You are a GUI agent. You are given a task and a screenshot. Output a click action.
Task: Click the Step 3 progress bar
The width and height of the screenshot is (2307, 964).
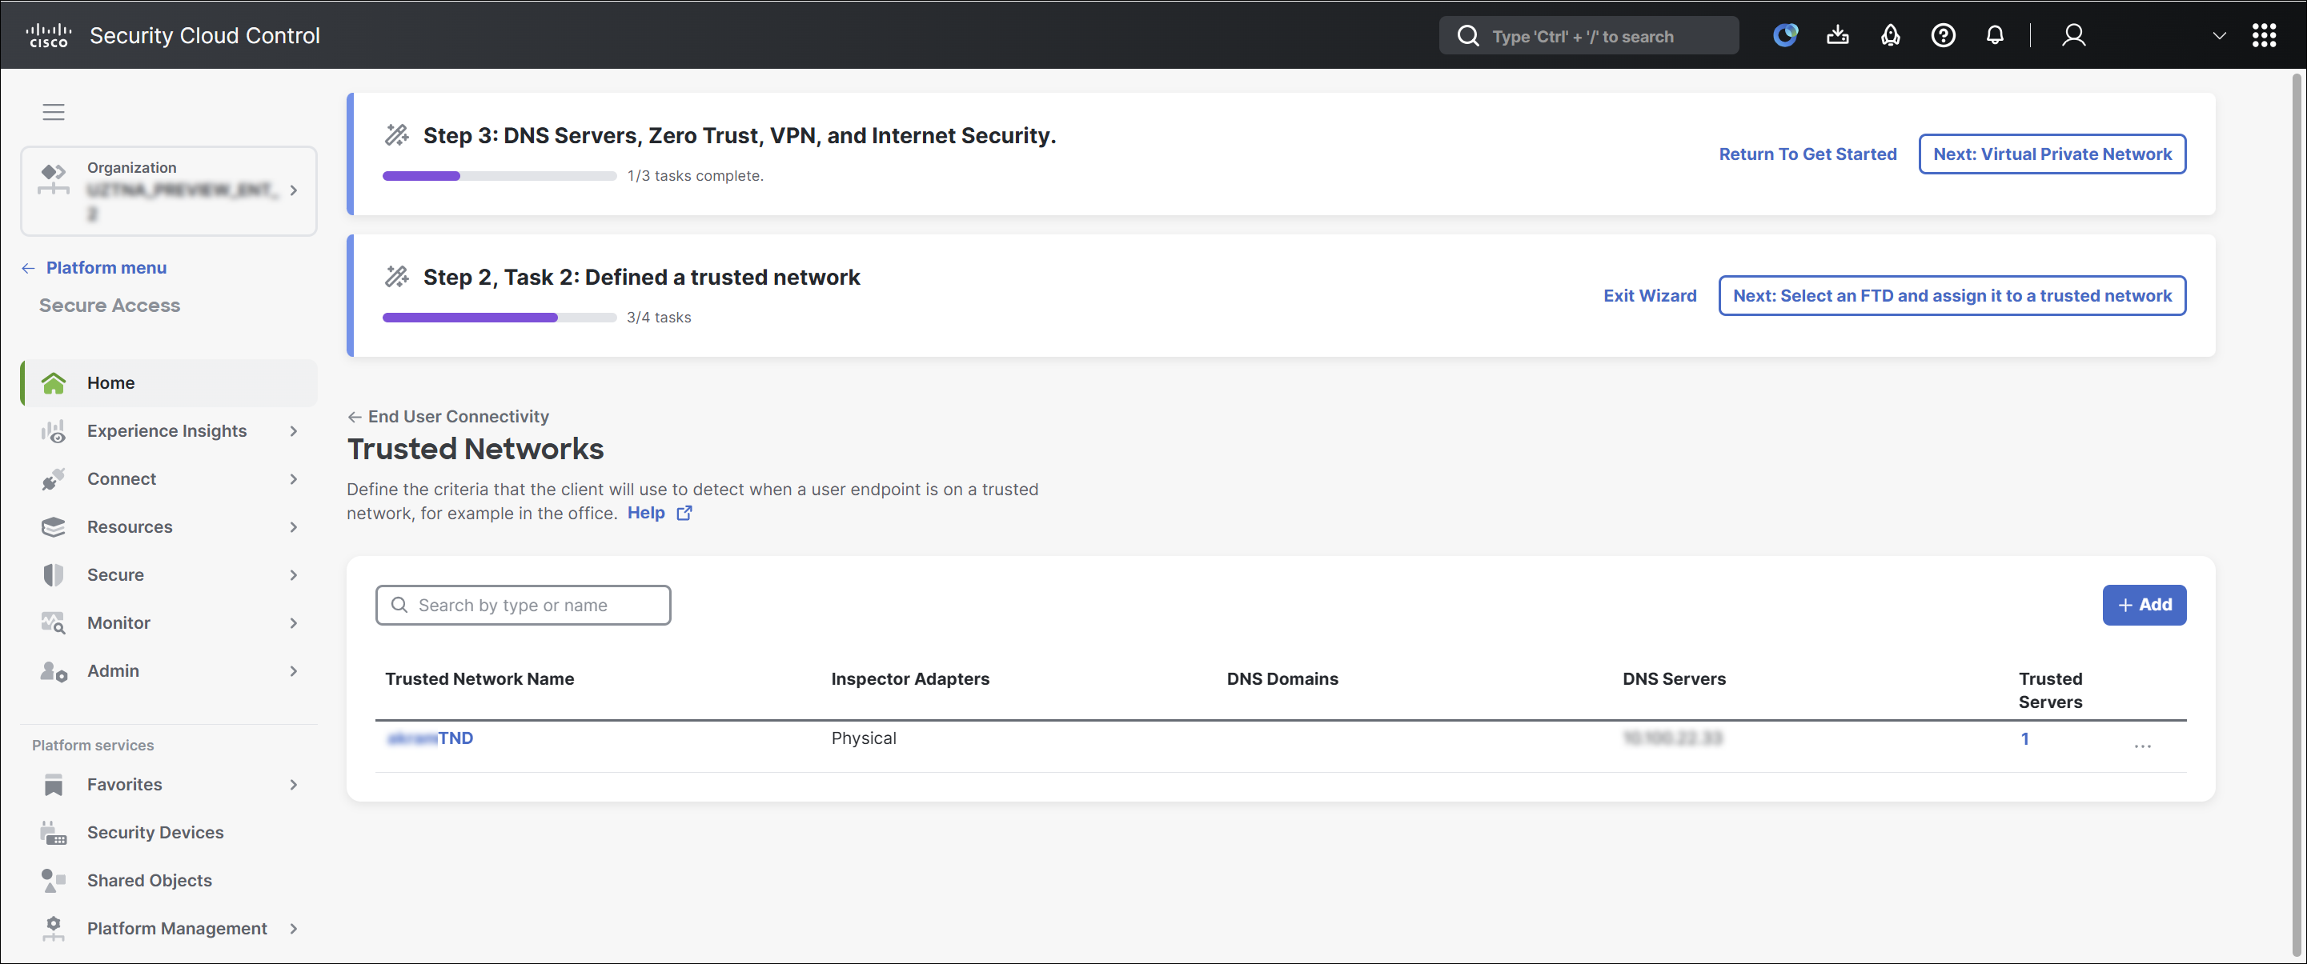point(500,175)
